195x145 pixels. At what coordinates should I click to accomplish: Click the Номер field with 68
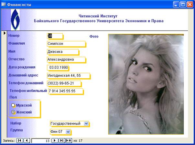coord(55,36)
